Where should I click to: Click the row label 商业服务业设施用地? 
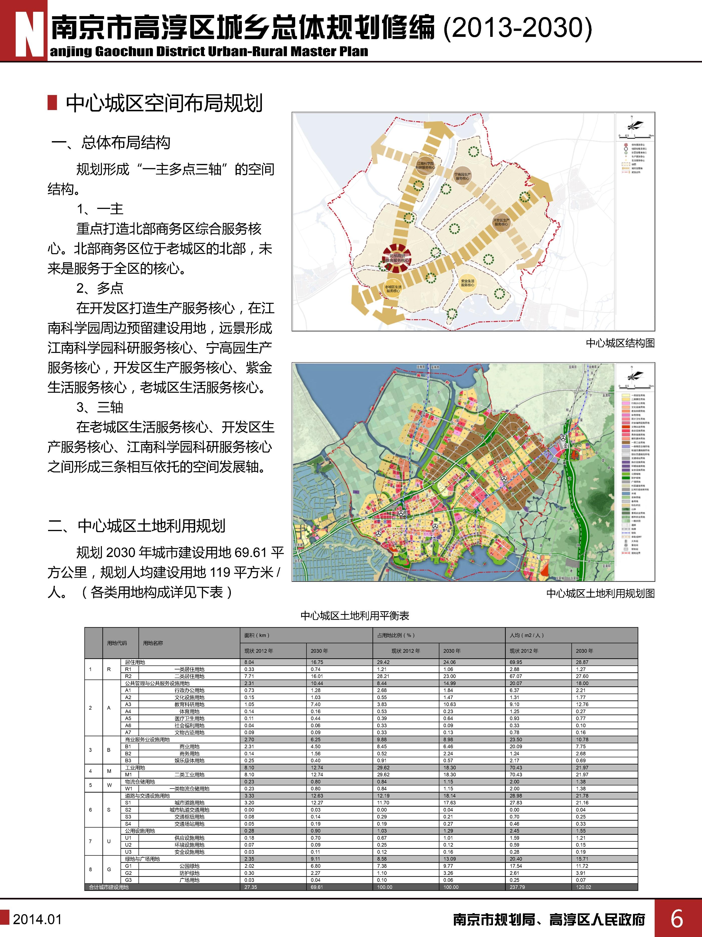point(147,740)
